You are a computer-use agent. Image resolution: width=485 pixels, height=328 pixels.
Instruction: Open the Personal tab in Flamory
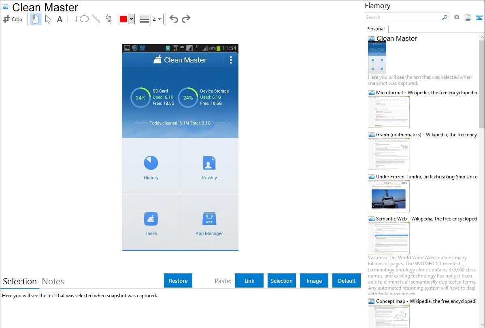pos(375,29)
